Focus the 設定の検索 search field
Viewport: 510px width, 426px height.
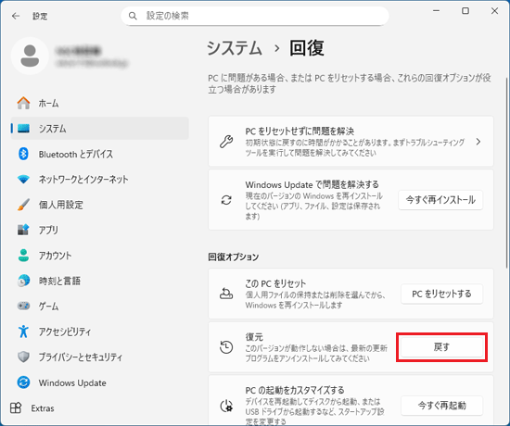pyautogui.click(x=255, y=16)
